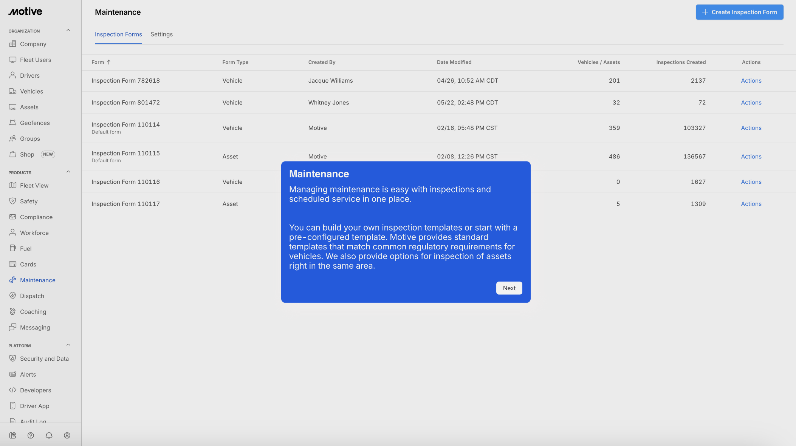Viewport: 796px width, 446px height.
Task: Click the Dispatch icon in sidebar
Action: (x=12, y=296)
